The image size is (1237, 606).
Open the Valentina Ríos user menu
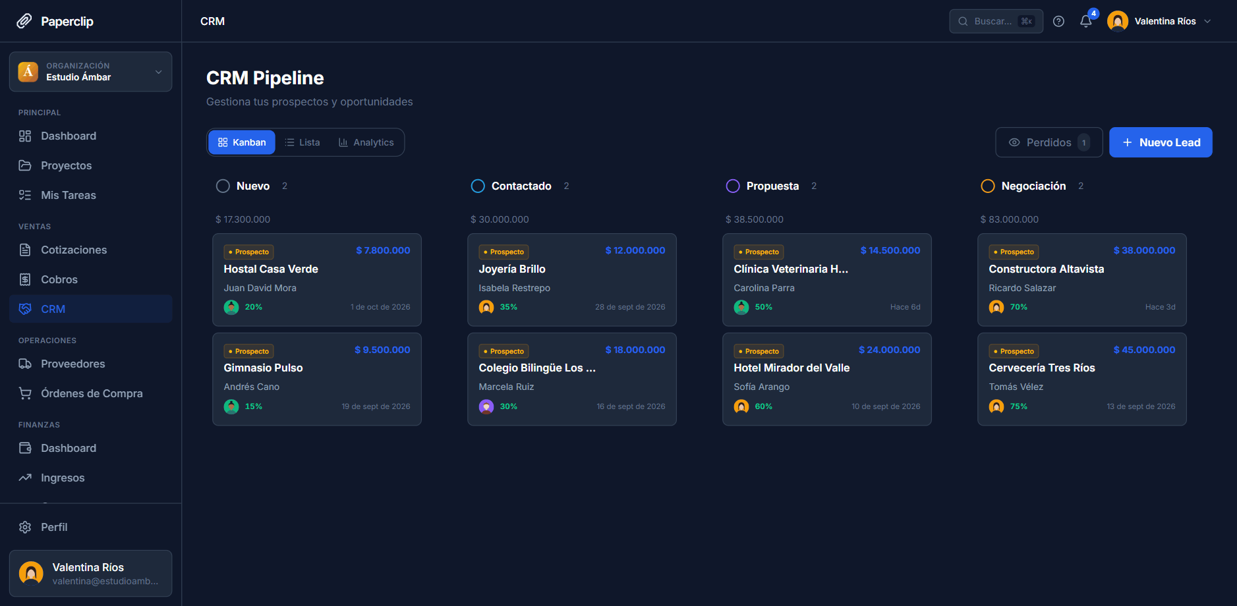[1160, 21]
